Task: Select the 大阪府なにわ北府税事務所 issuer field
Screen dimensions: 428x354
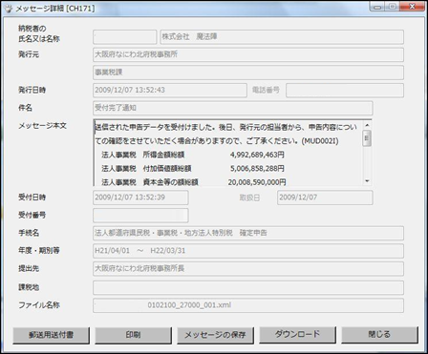Action: 248,54
